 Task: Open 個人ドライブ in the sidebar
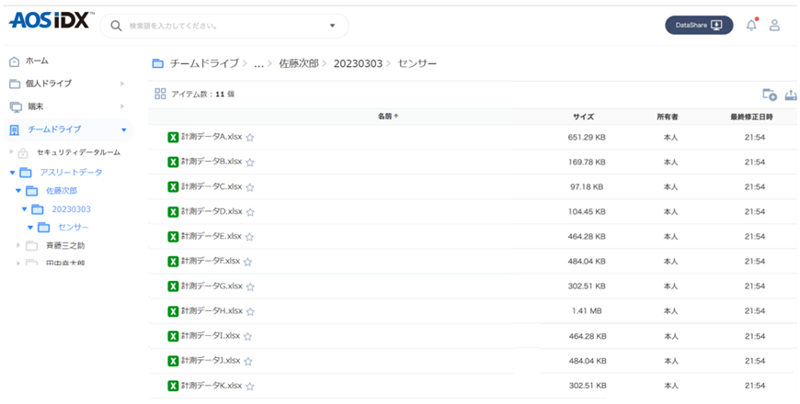coord(49,84)
